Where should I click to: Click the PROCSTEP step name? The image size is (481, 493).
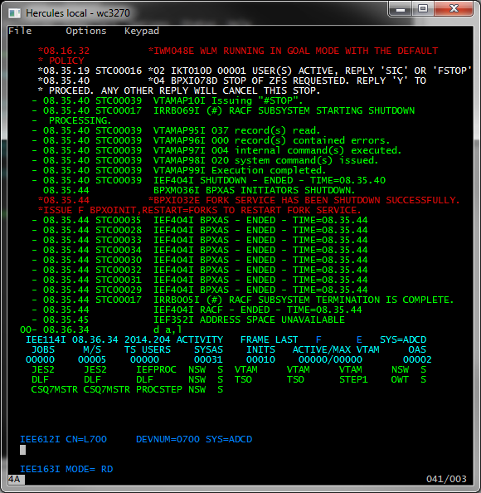(159, 389)
